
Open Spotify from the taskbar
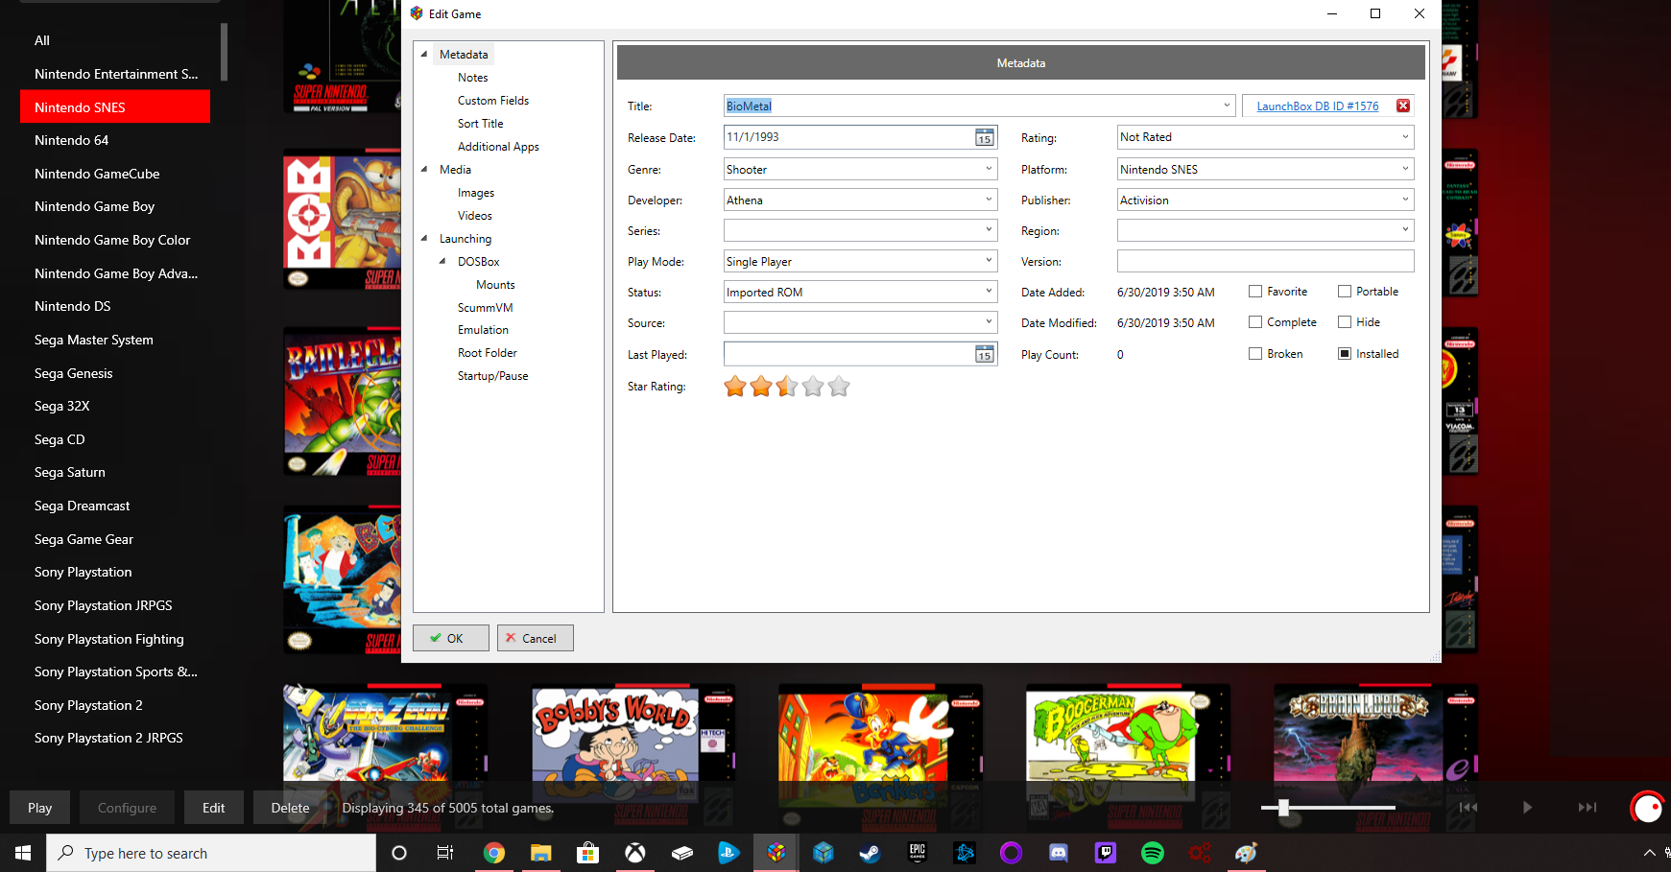point(1152,853)
